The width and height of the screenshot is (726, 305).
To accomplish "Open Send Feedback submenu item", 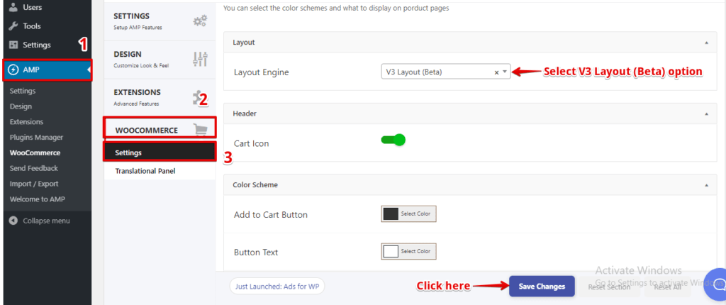I will pos(34,168).
